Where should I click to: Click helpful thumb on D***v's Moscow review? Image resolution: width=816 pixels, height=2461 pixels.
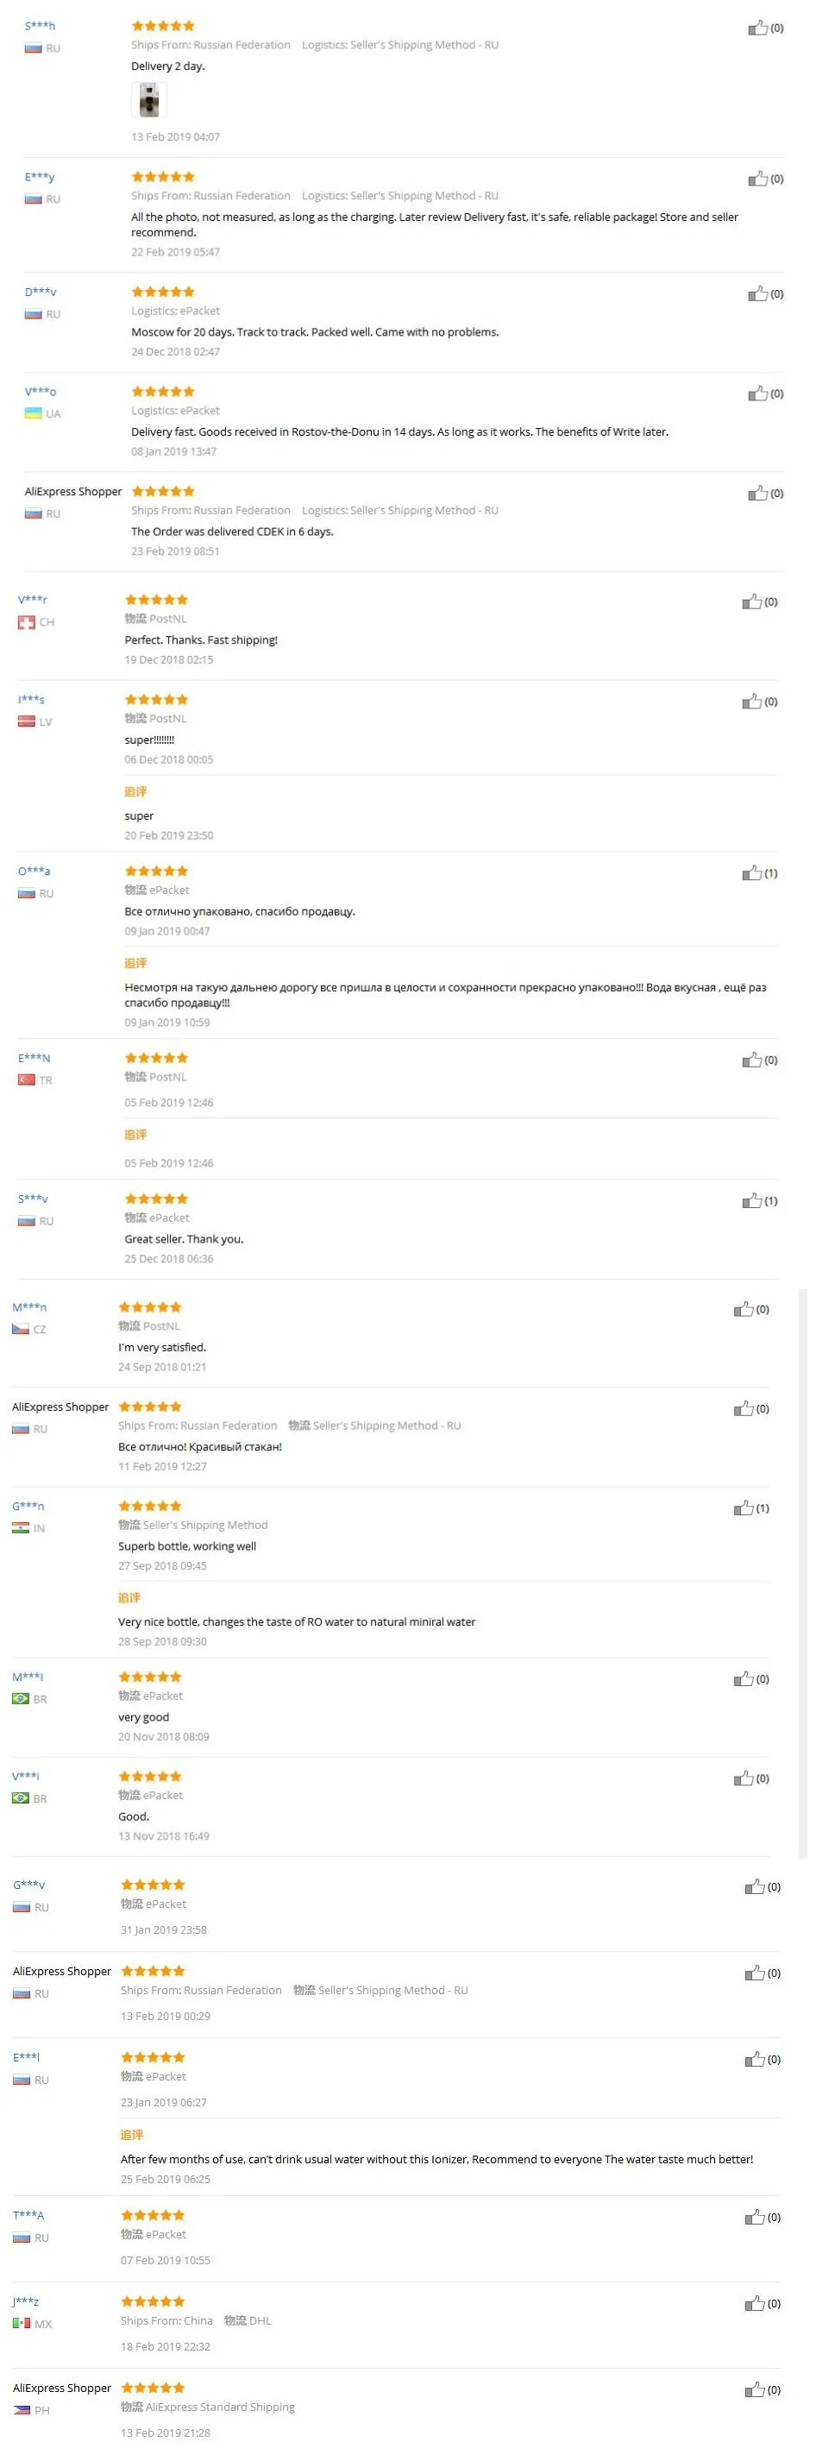756,293
